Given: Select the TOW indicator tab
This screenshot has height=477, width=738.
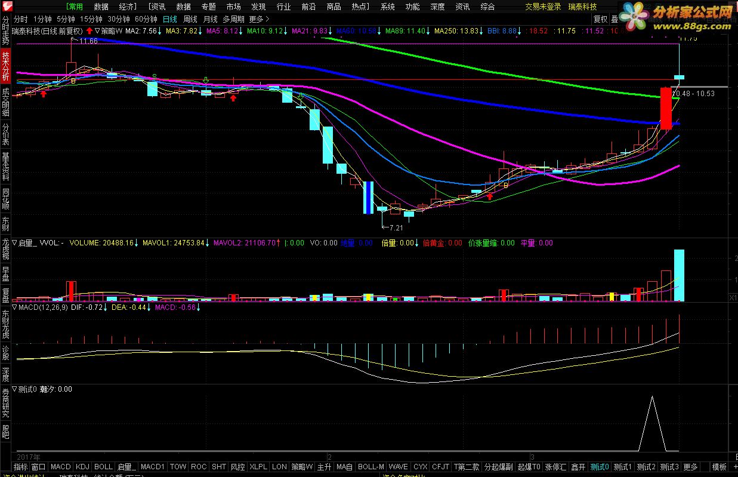Looking at the screenshot, I should click(x=178, y=467).
